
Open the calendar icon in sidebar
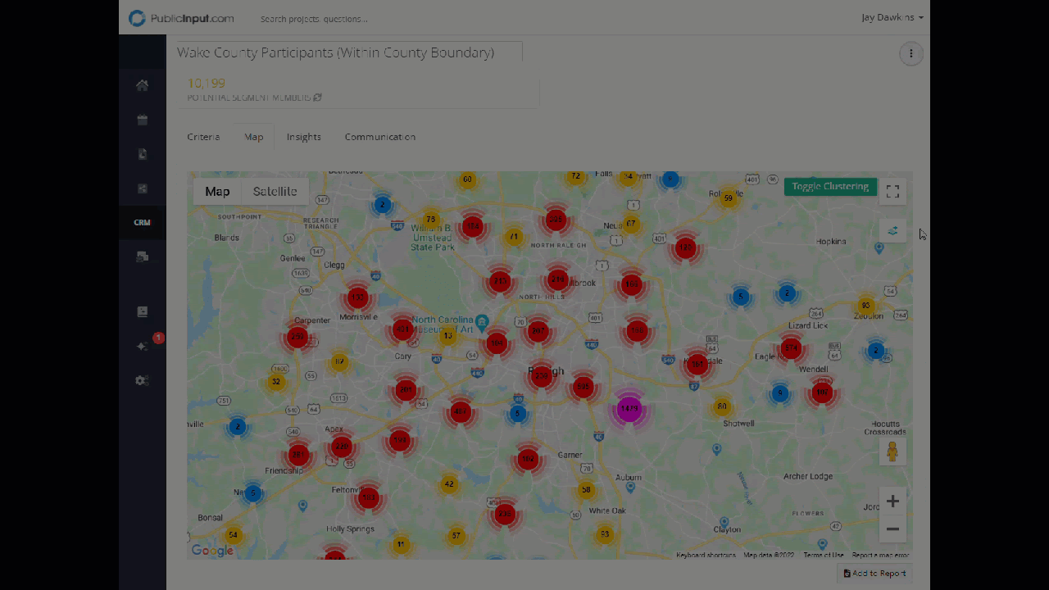[x=142, y=120]
